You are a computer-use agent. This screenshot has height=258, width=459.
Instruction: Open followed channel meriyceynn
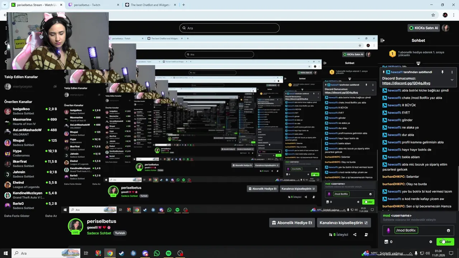(x=30, y=86)
